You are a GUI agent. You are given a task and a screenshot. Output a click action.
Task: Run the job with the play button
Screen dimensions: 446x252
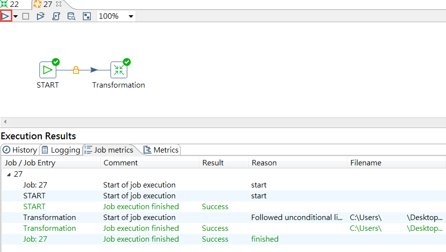[5, 16]
